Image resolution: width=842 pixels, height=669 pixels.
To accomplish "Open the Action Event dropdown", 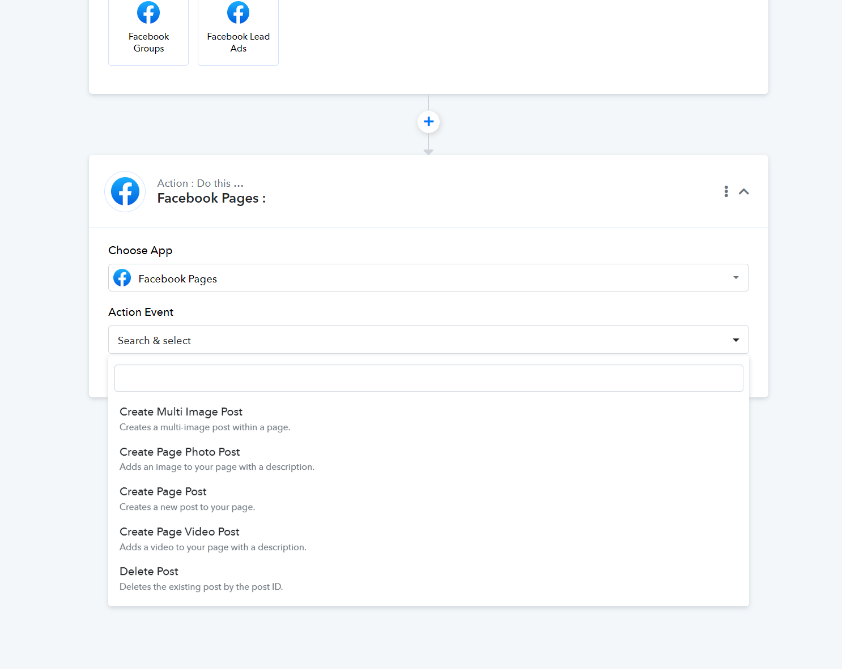I will coord(428,340).
